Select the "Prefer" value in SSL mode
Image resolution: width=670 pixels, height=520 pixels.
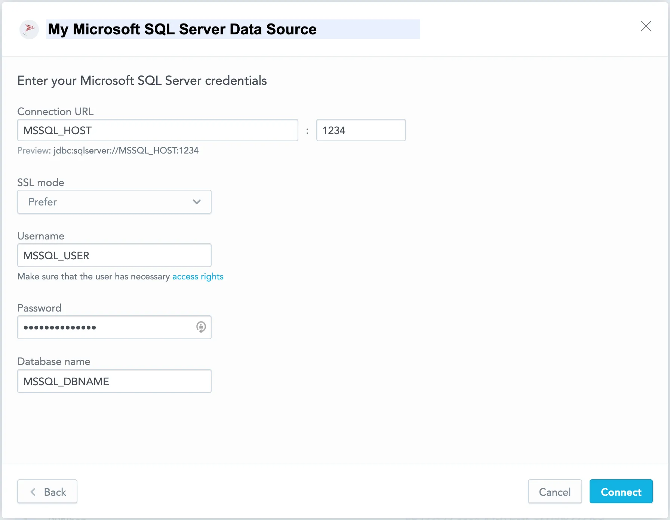click(43, 202)
